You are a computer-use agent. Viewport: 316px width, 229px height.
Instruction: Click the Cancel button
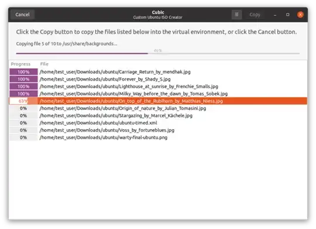click(x=22, y=15)
